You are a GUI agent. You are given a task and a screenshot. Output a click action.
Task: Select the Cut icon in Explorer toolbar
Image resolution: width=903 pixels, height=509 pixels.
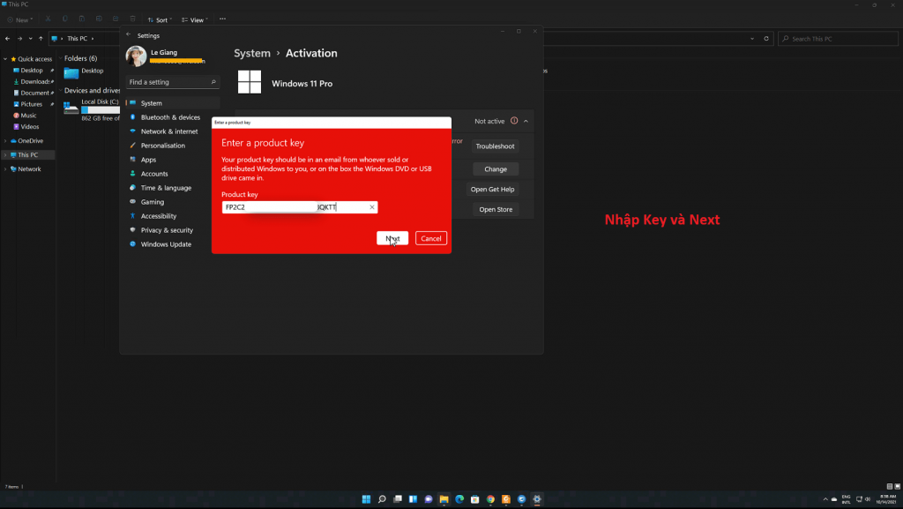click(x=47, y=18)
